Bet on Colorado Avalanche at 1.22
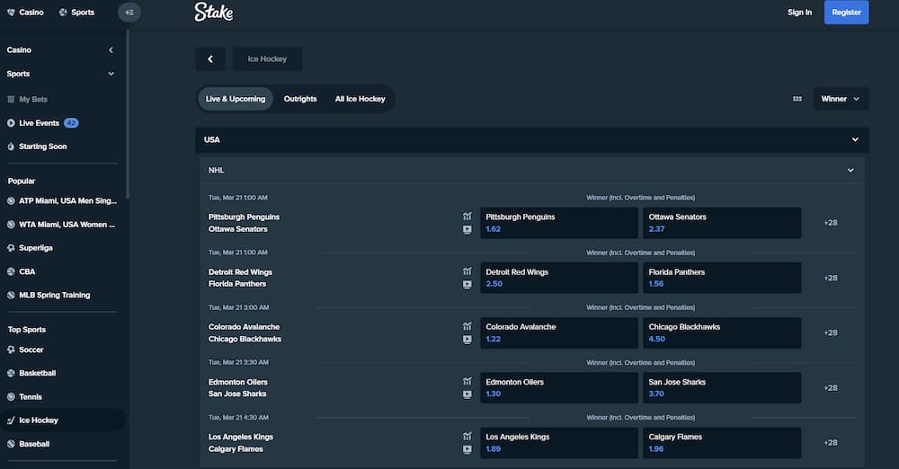 coord(559,332)
